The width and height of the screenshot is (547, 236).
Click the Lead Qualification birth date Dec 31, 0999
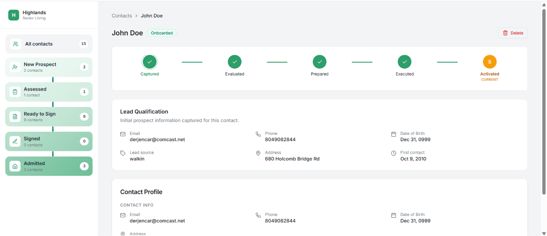pos(415,140)
